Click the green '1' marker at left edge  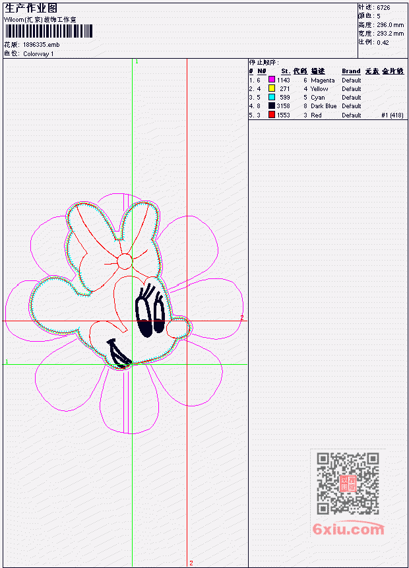click(x=7, y=362)
